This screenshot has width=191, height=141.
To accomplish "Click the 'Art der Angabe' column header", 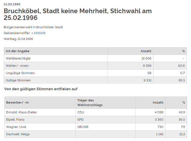I will click(x=18, y=51).
